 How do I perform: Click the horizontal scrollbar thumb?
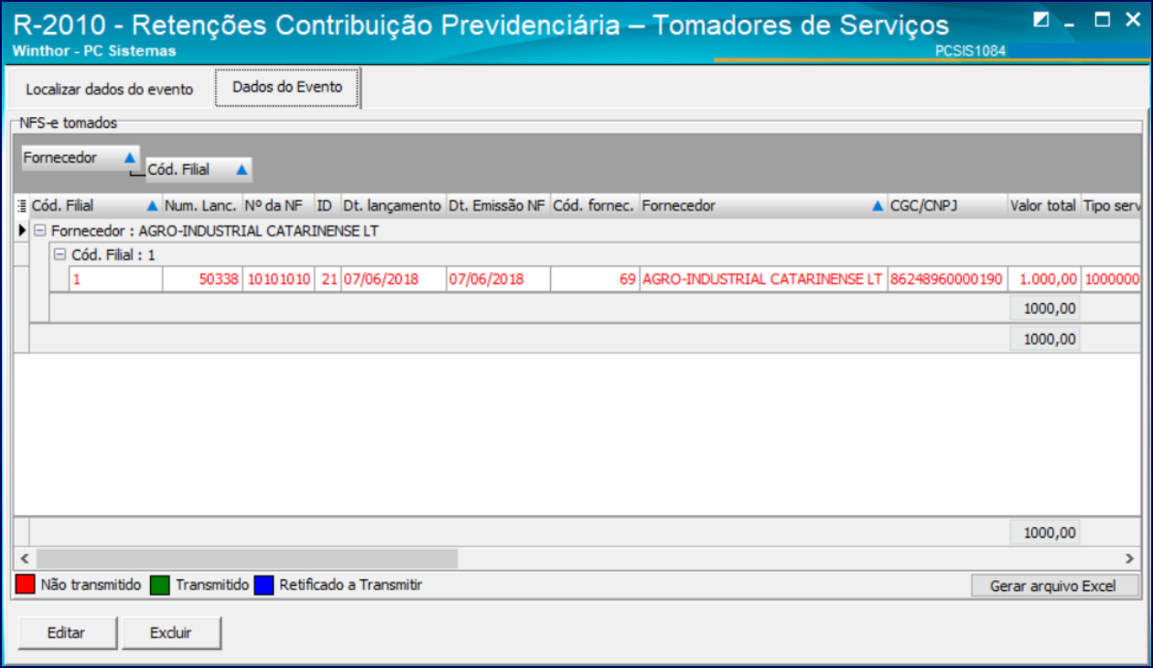pos(247,557)
